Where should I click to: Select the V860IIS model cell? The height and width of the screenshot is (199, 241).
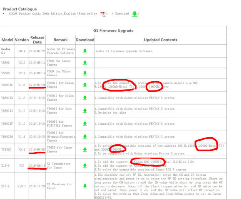tap(7, 111)
